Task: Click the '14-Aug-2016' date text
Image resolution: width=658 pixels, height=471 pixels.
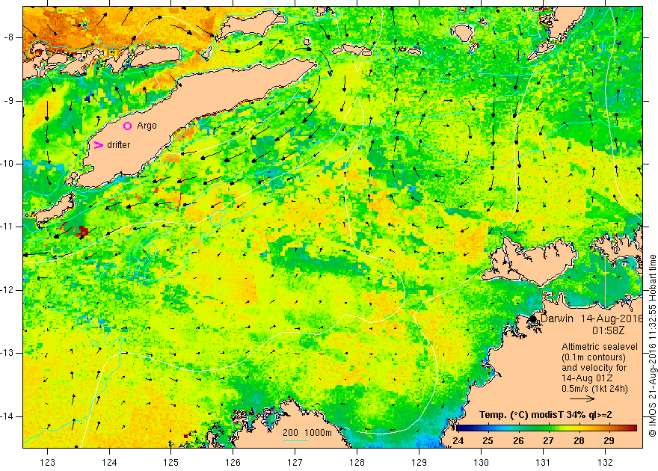Action: pos(612,318)
